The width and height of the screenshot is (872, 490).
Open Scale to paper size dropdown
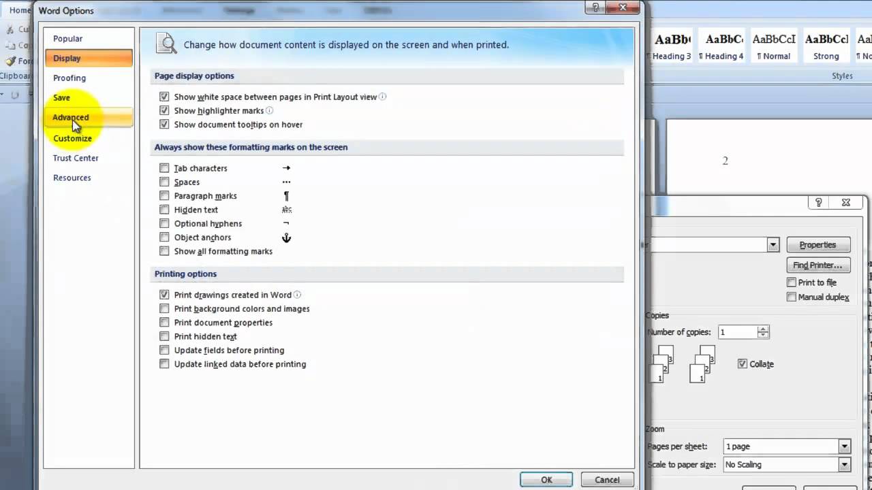tap(845, 465)
